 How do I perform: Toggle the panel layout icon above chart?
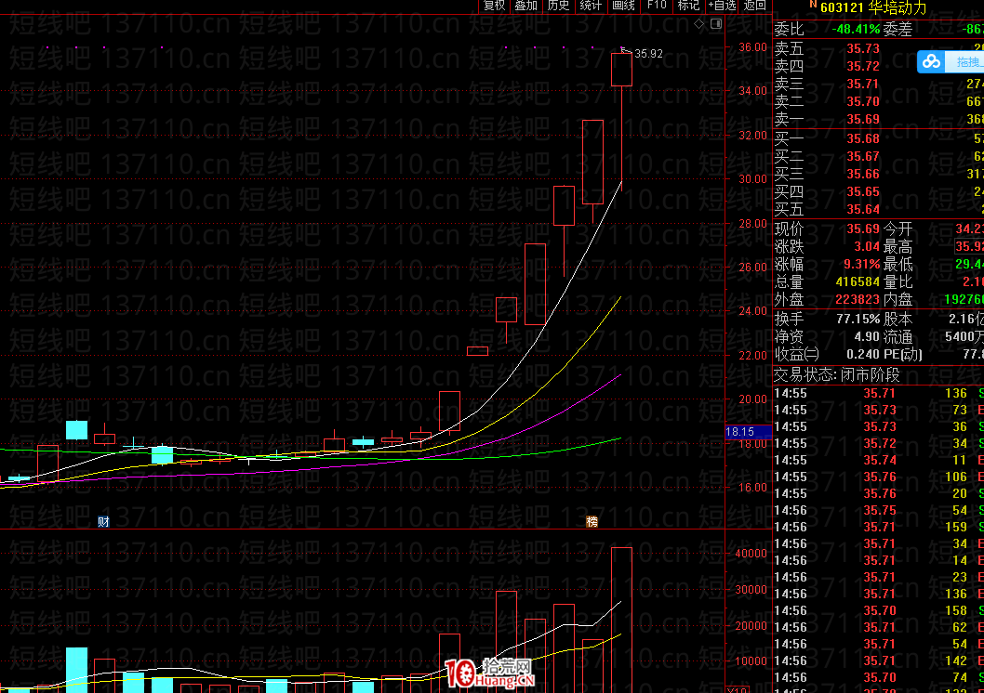716,24
